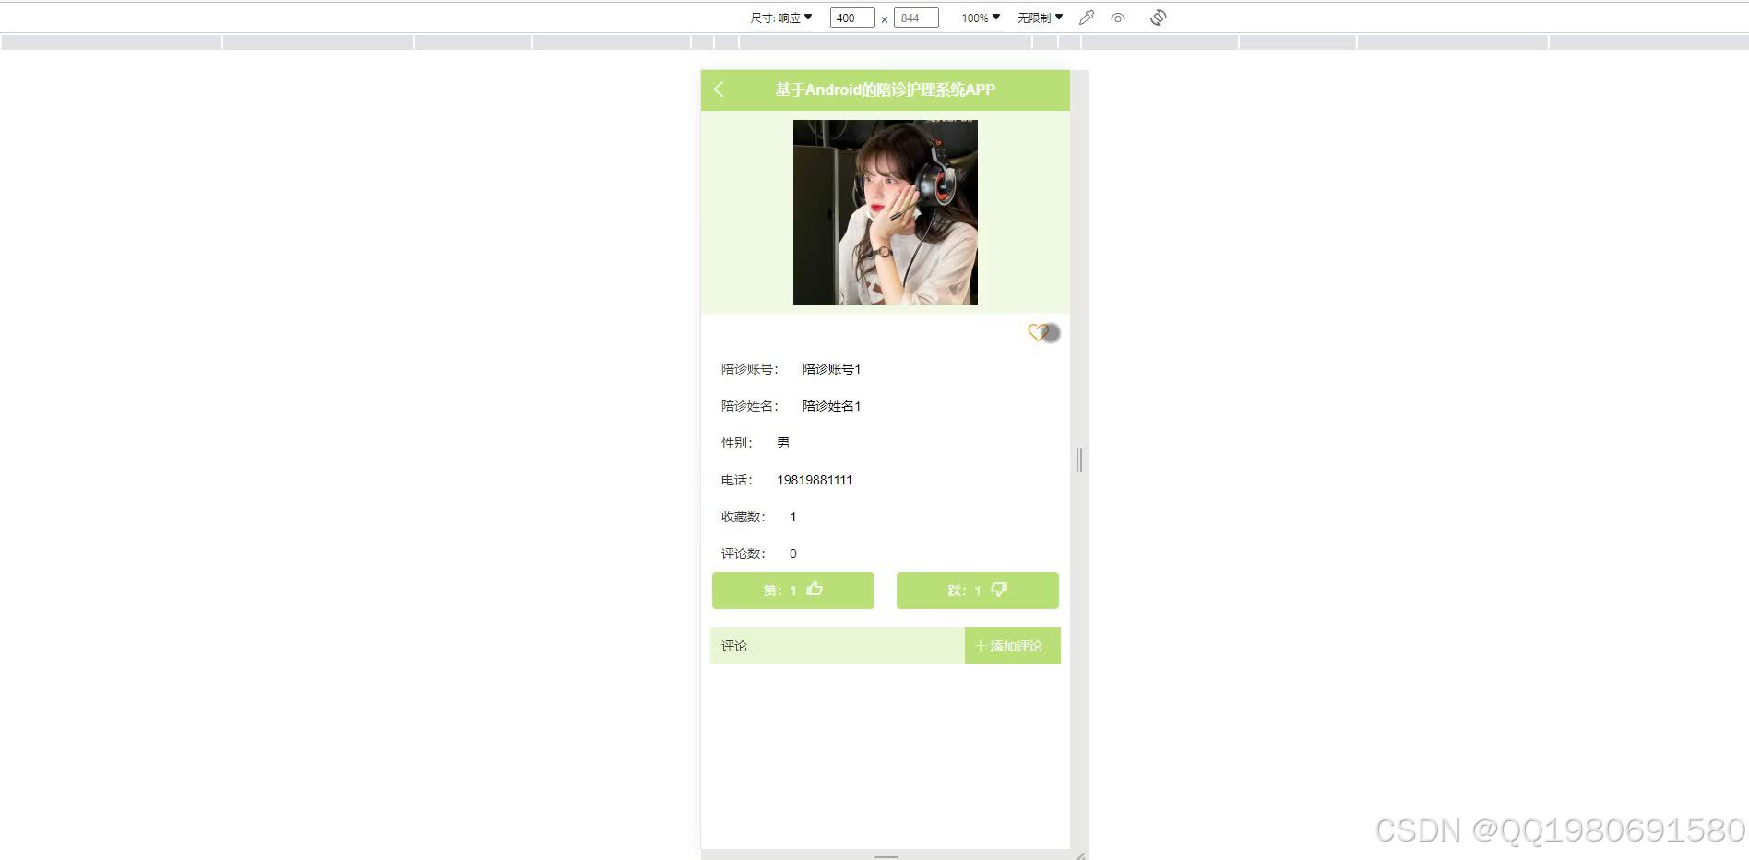Select the cursor/touch inspect tool in the toolbar
This screenshot has height=860, width=1749.
point(1086,17)
